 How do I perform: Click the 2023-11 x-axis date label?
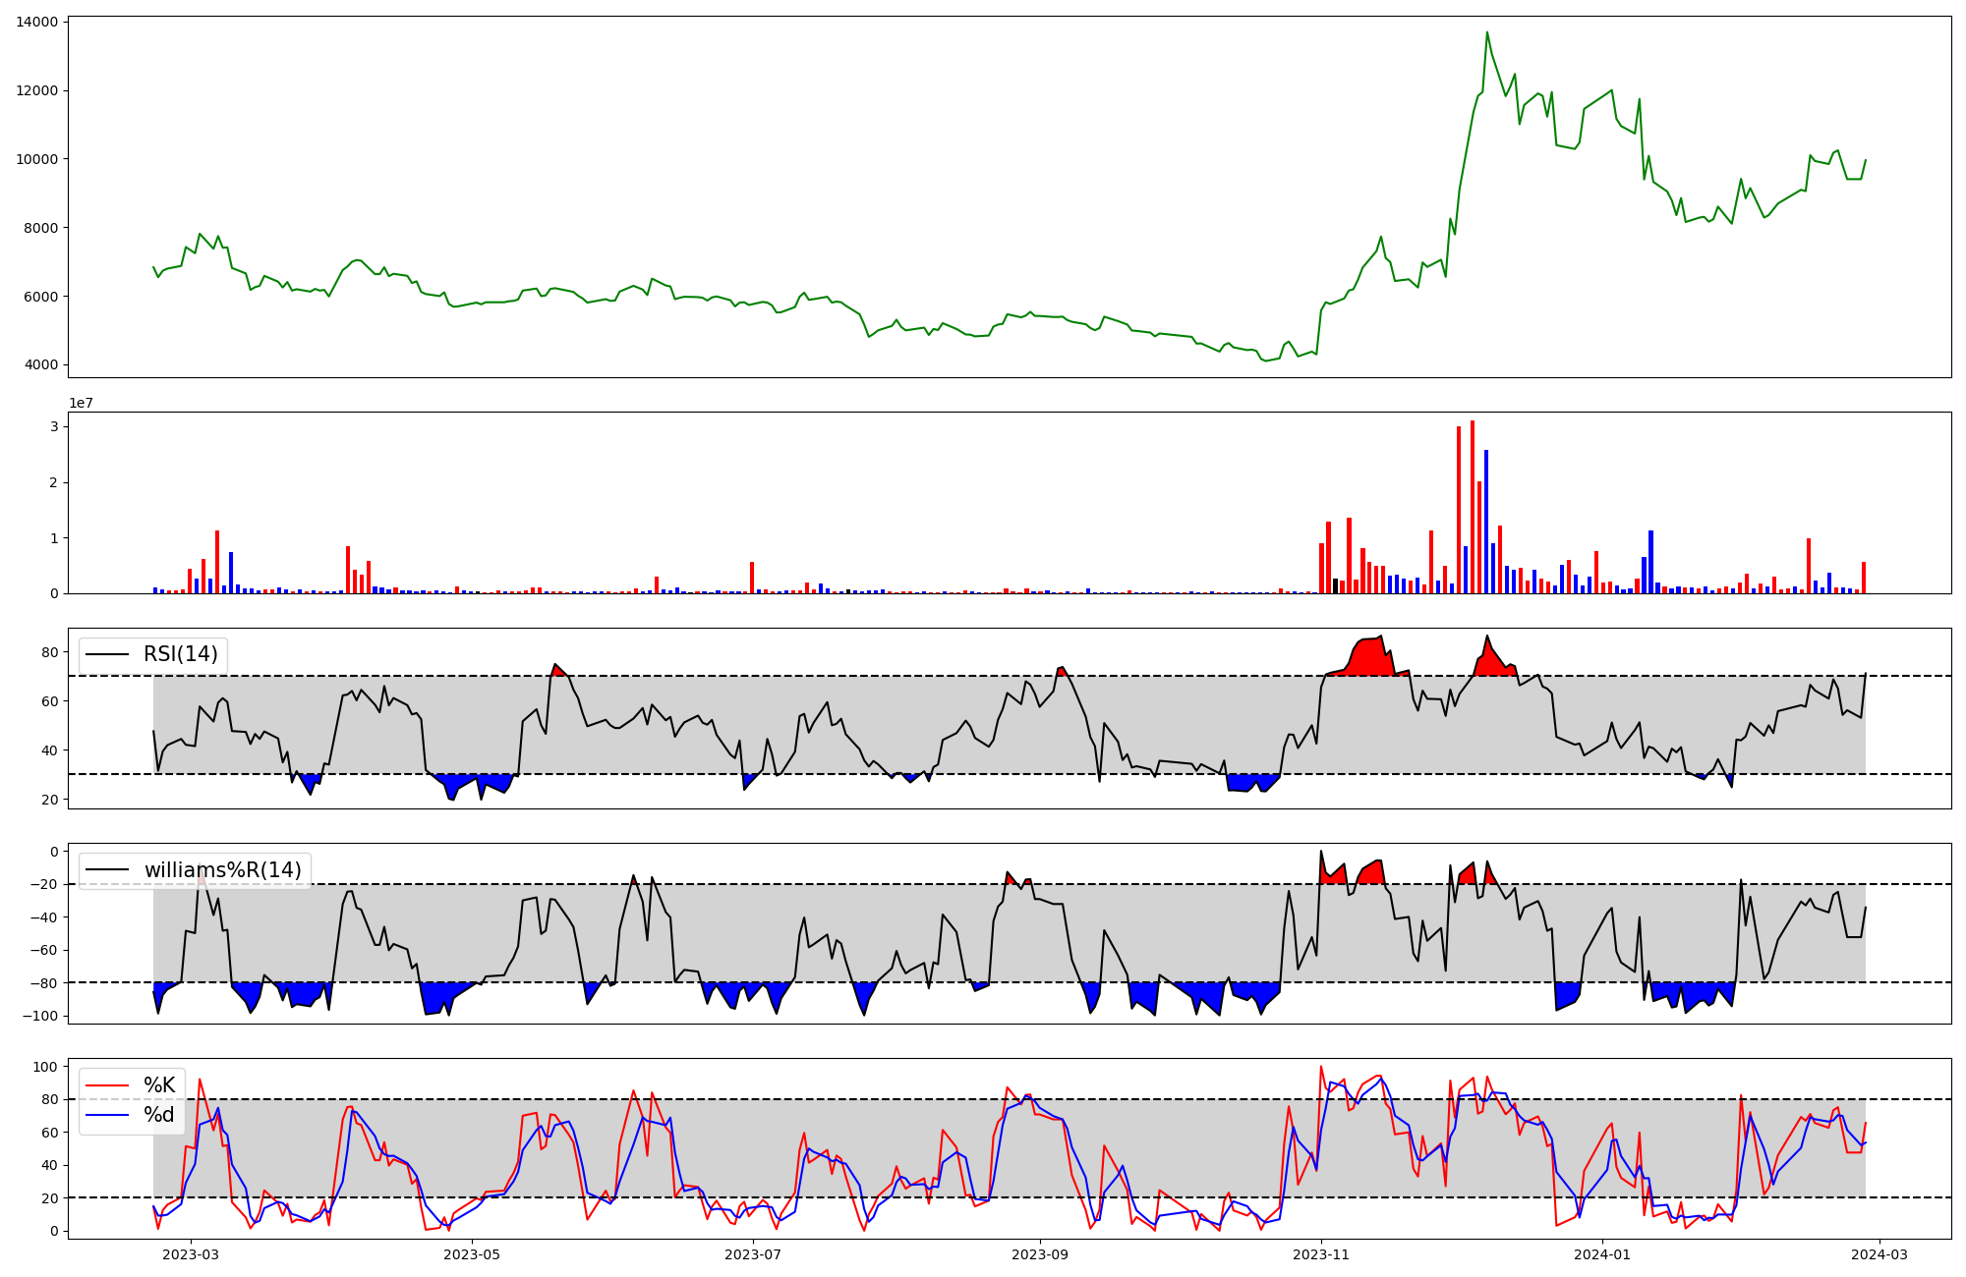1320,1254
